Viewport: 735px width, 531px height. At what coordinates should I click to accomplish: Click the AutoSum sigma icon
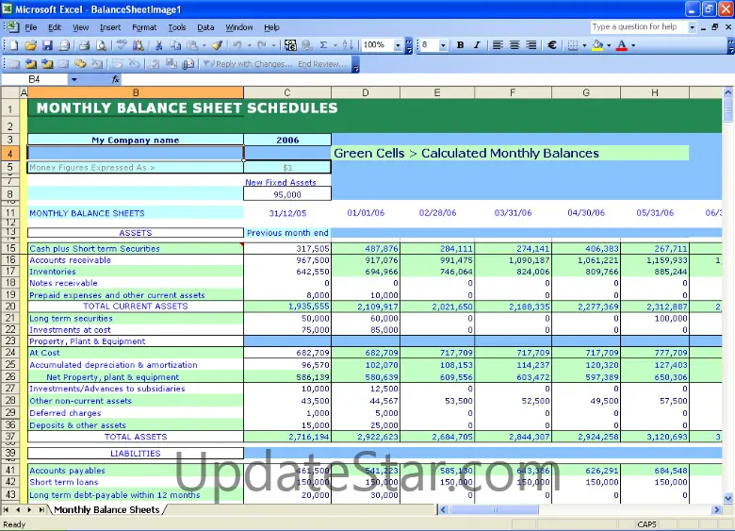[323, 45]
